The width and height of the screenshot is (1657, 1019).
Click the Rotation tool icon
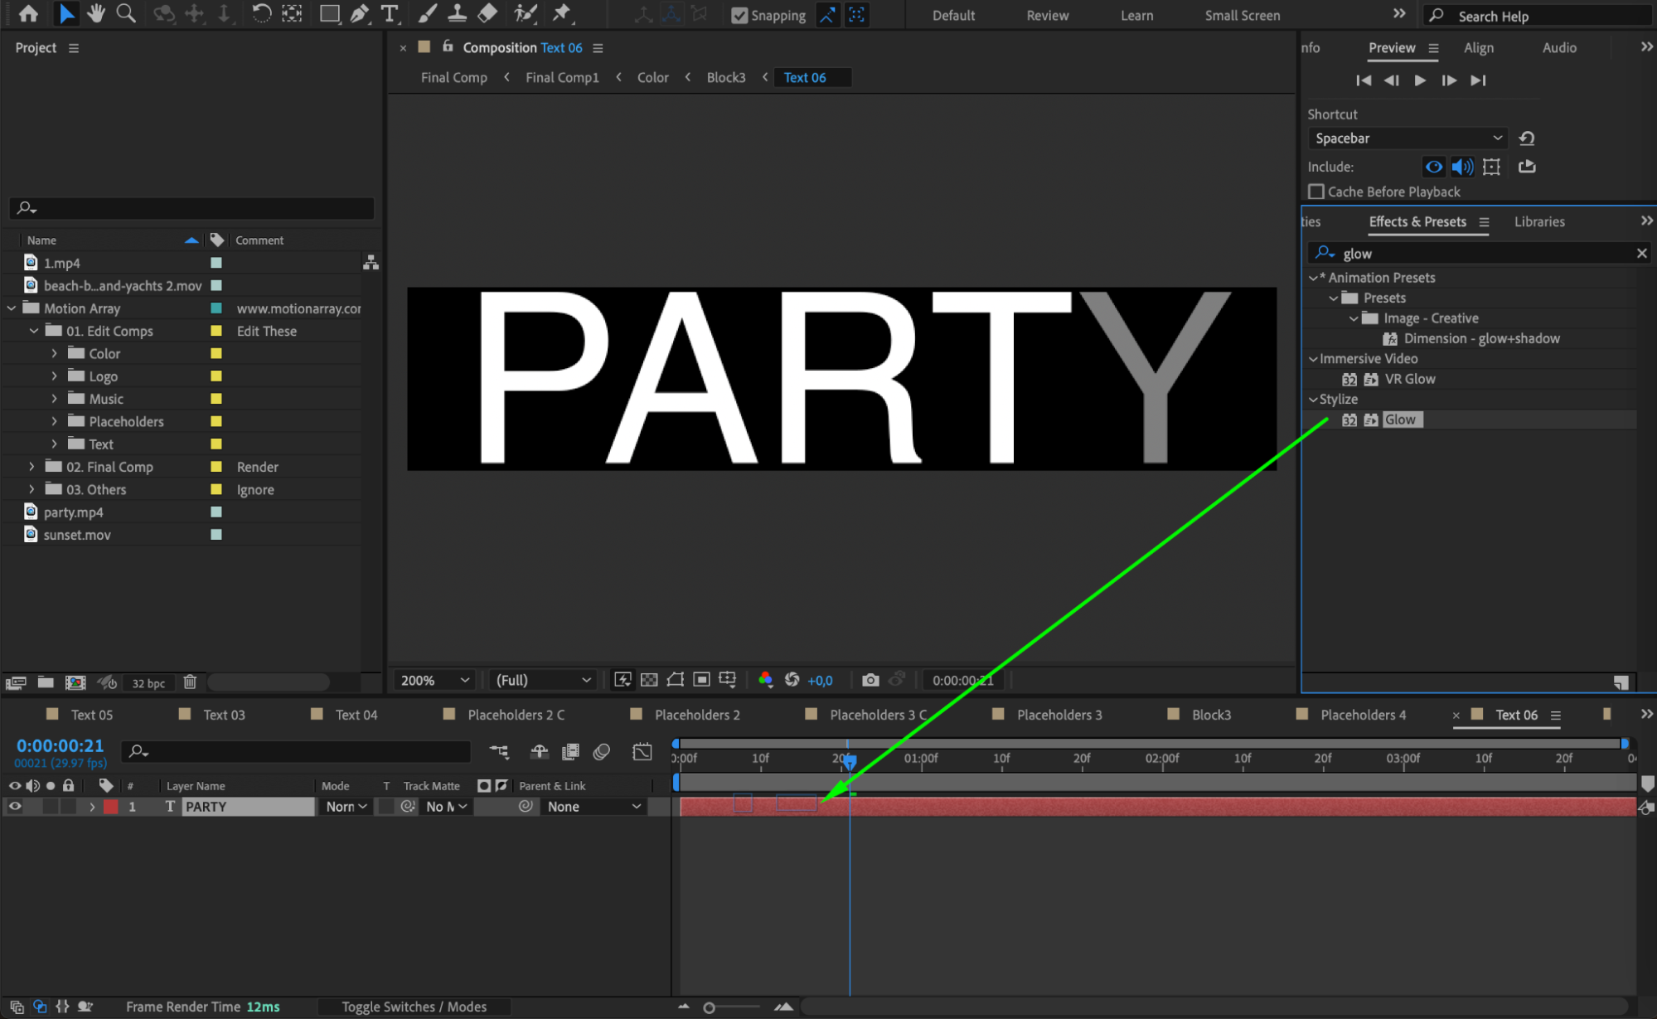(260, 13)
